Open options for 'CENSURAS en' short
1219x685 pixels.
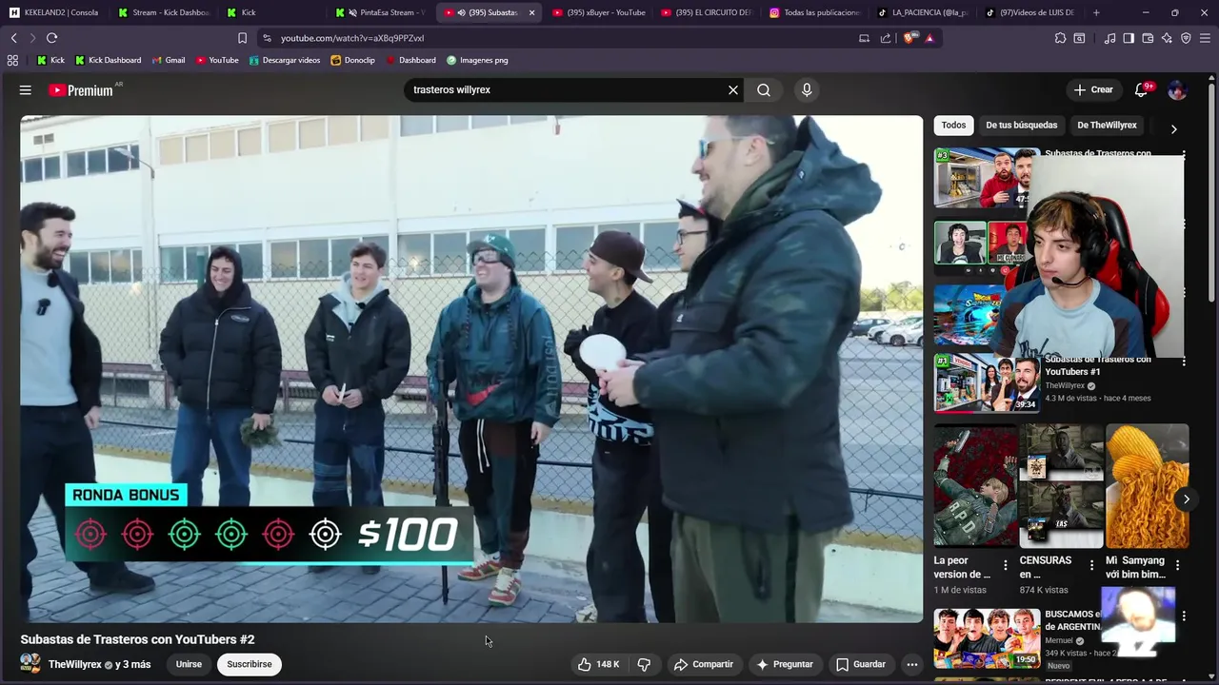coord(1090,565)
